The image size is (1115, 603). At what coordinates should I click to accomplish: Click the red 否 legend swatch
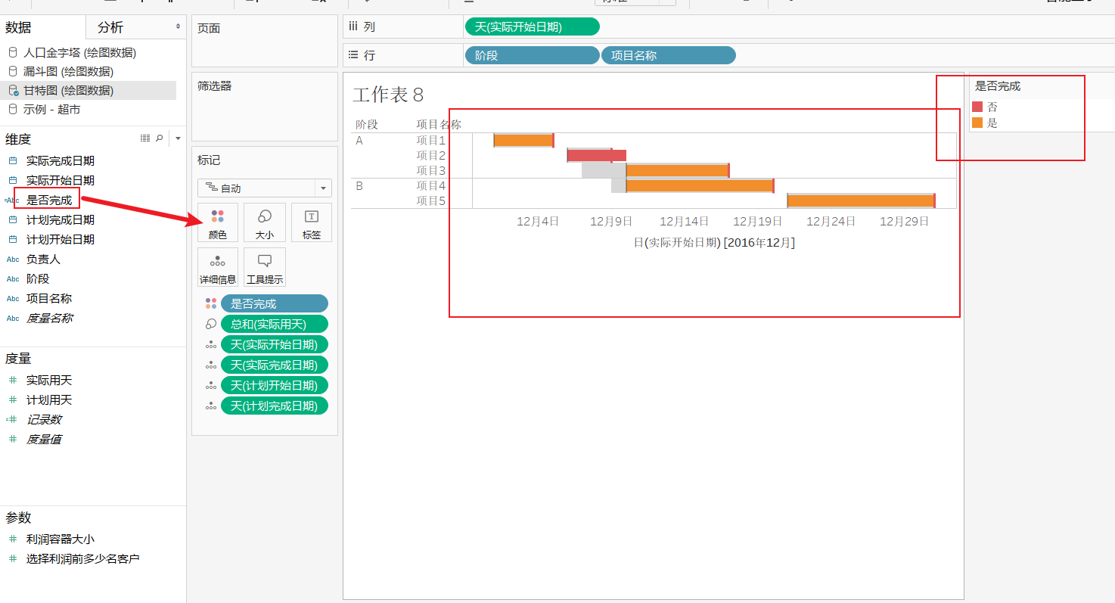(x=977, y=107)
